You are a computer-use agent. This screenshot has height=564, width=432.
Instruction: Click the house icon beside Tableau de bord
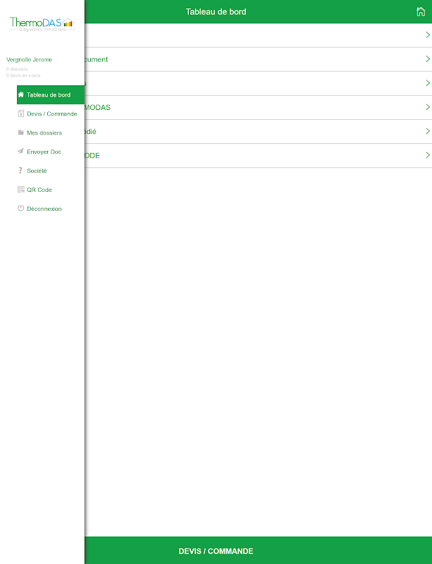pyautogui.click(x=21, y=94)
